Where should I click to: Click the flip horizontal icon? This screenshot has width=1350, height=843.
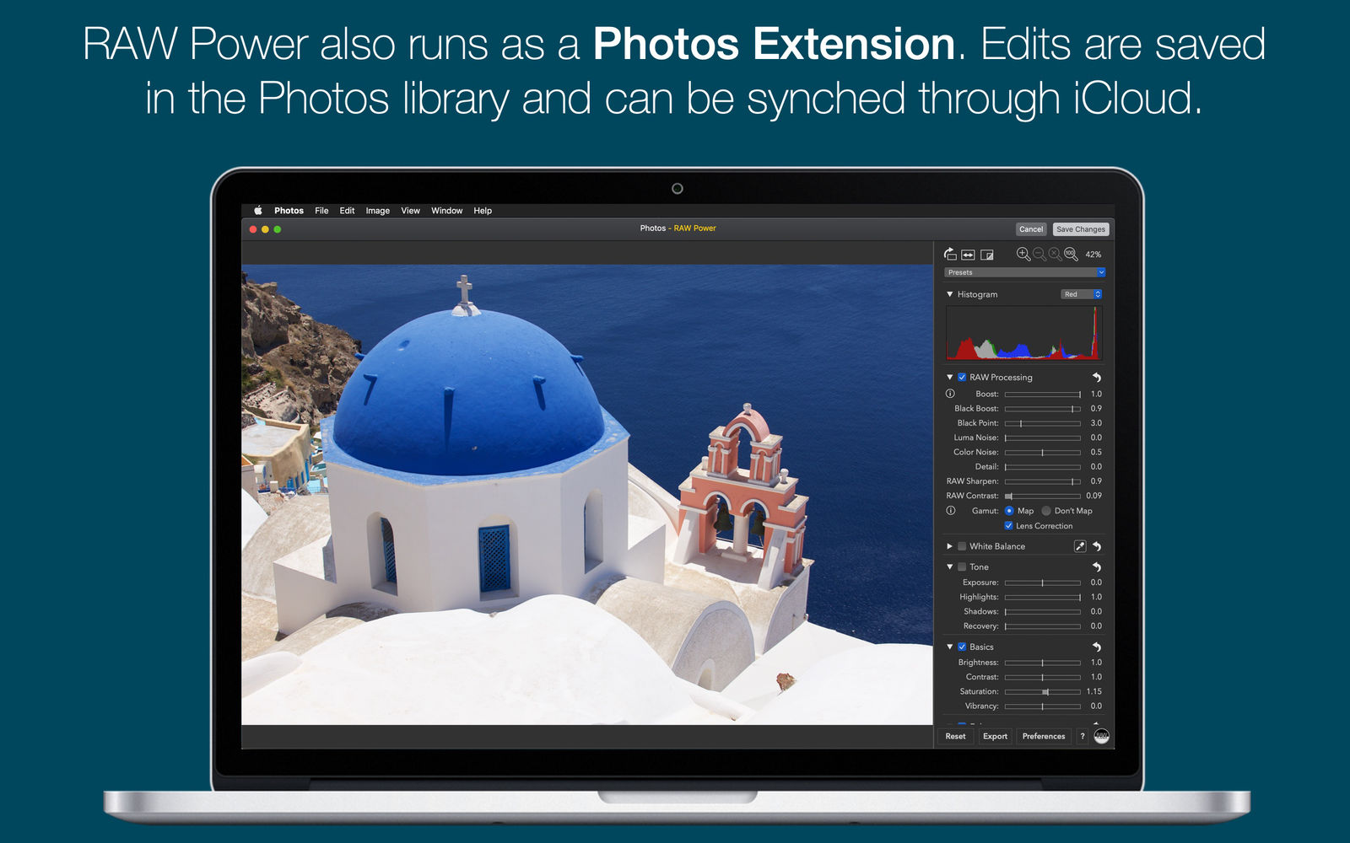pos(968,255)
